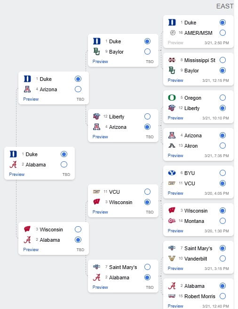Click the Oregon team logo

(172, 98)
